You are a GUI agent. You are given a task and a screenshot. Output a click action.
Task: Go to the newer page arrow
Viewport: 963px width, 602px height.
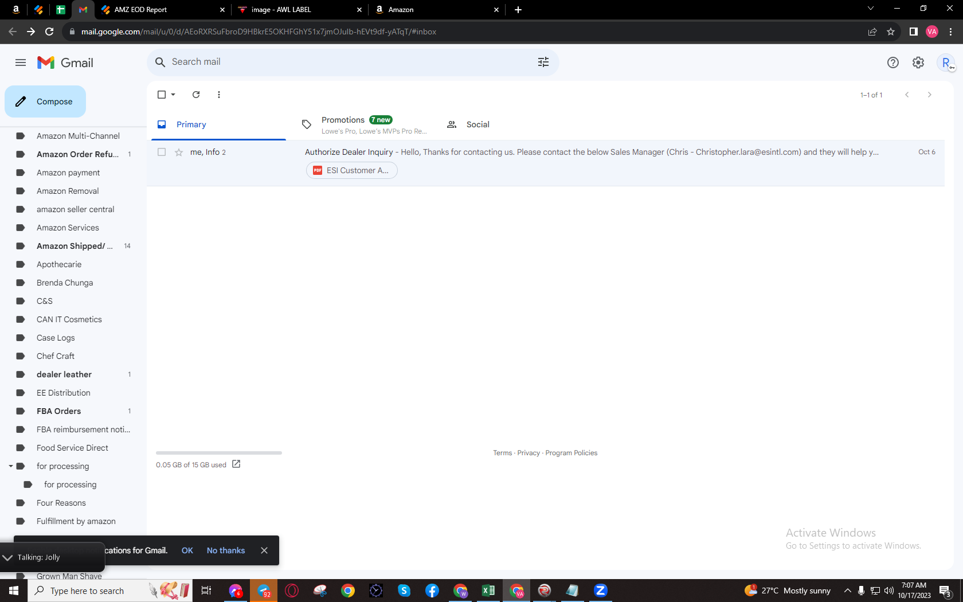[907, 95]
